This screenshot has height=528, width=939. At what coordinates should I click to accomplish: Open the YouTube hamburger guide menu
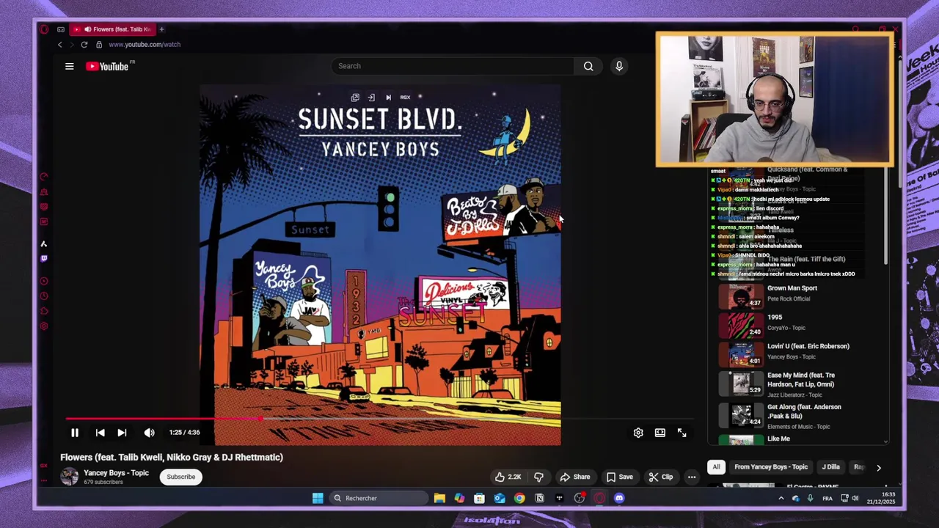click(70, 66)
